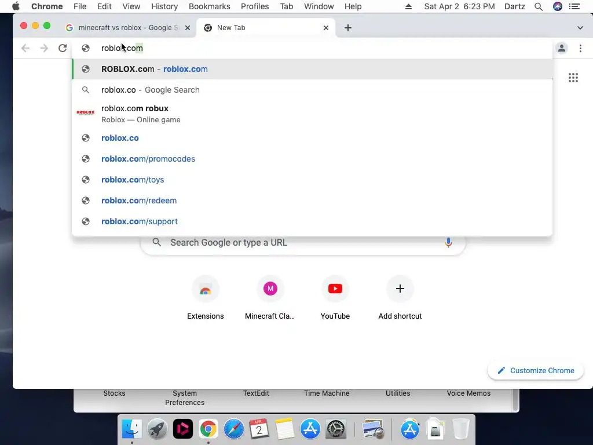Pick the roblox.com robux suggestion
Image resolution: width=593 pixels, height=445 pixels.
click(312, 114)
